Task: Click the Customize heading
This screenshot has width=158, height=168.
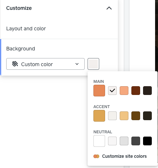Action: (19, 8)
